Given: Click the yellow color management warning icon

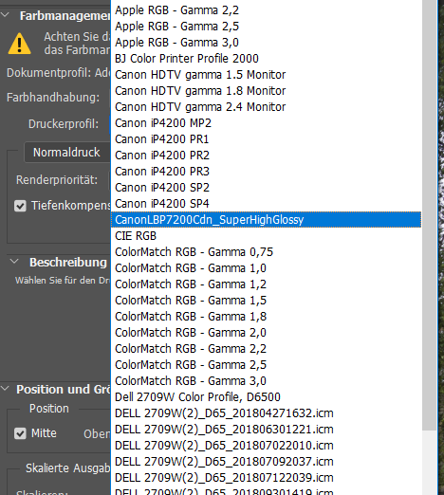Looking at the screenshot, I should (x=20, y=44).
